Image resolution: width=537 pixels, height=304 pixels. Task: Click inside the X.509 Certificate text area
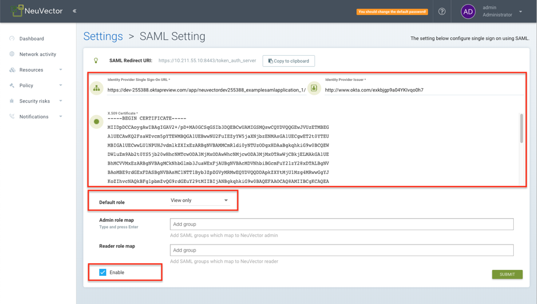pyautogui.click(x=313, y=150)
